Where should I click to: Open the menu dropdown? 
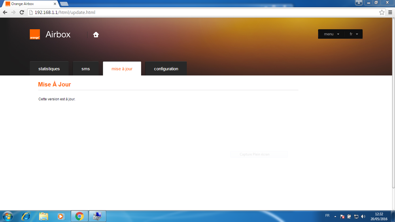tap(331, 34)
